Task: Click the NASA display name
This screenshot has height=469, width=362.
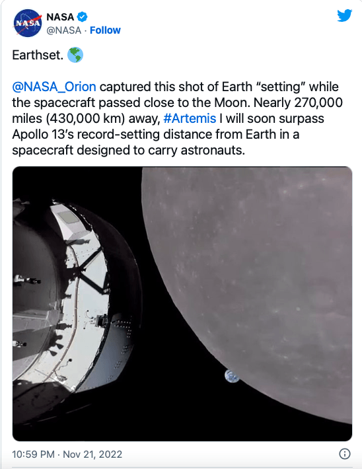Action: click(x=60, y=17)
